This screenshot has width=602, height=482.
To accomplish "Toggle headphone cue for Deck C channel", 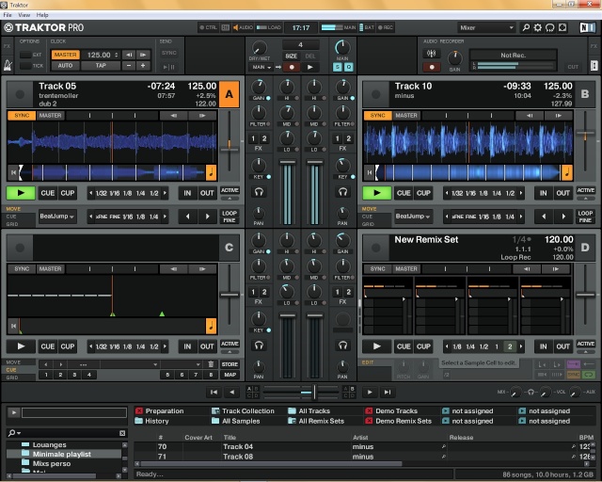I will tap(259, 345).
